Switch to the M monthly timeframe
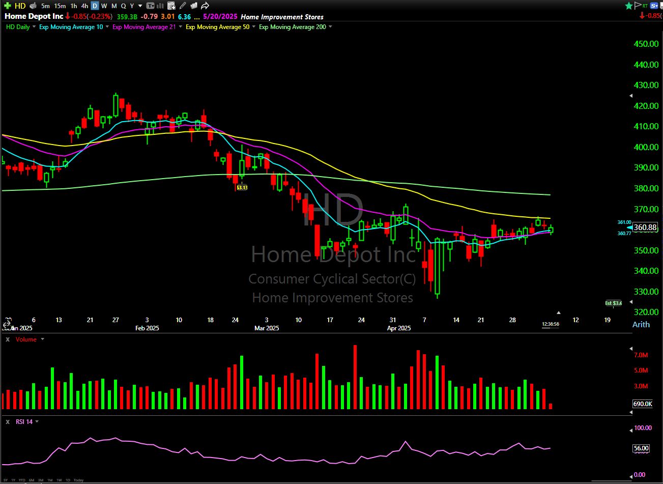 (x=113, y=6)
